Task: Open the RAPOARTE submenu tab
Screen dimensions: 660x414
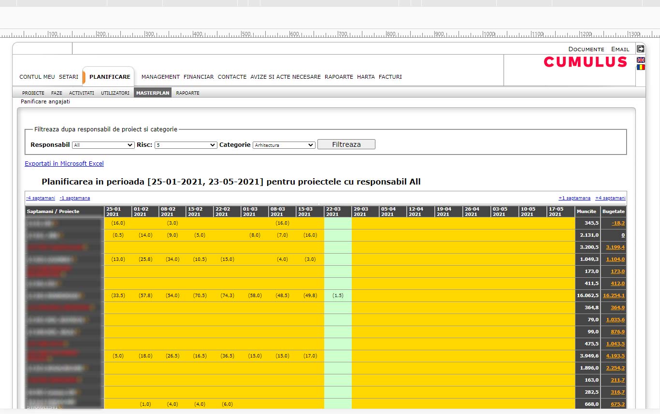Action: click(187, 93)
